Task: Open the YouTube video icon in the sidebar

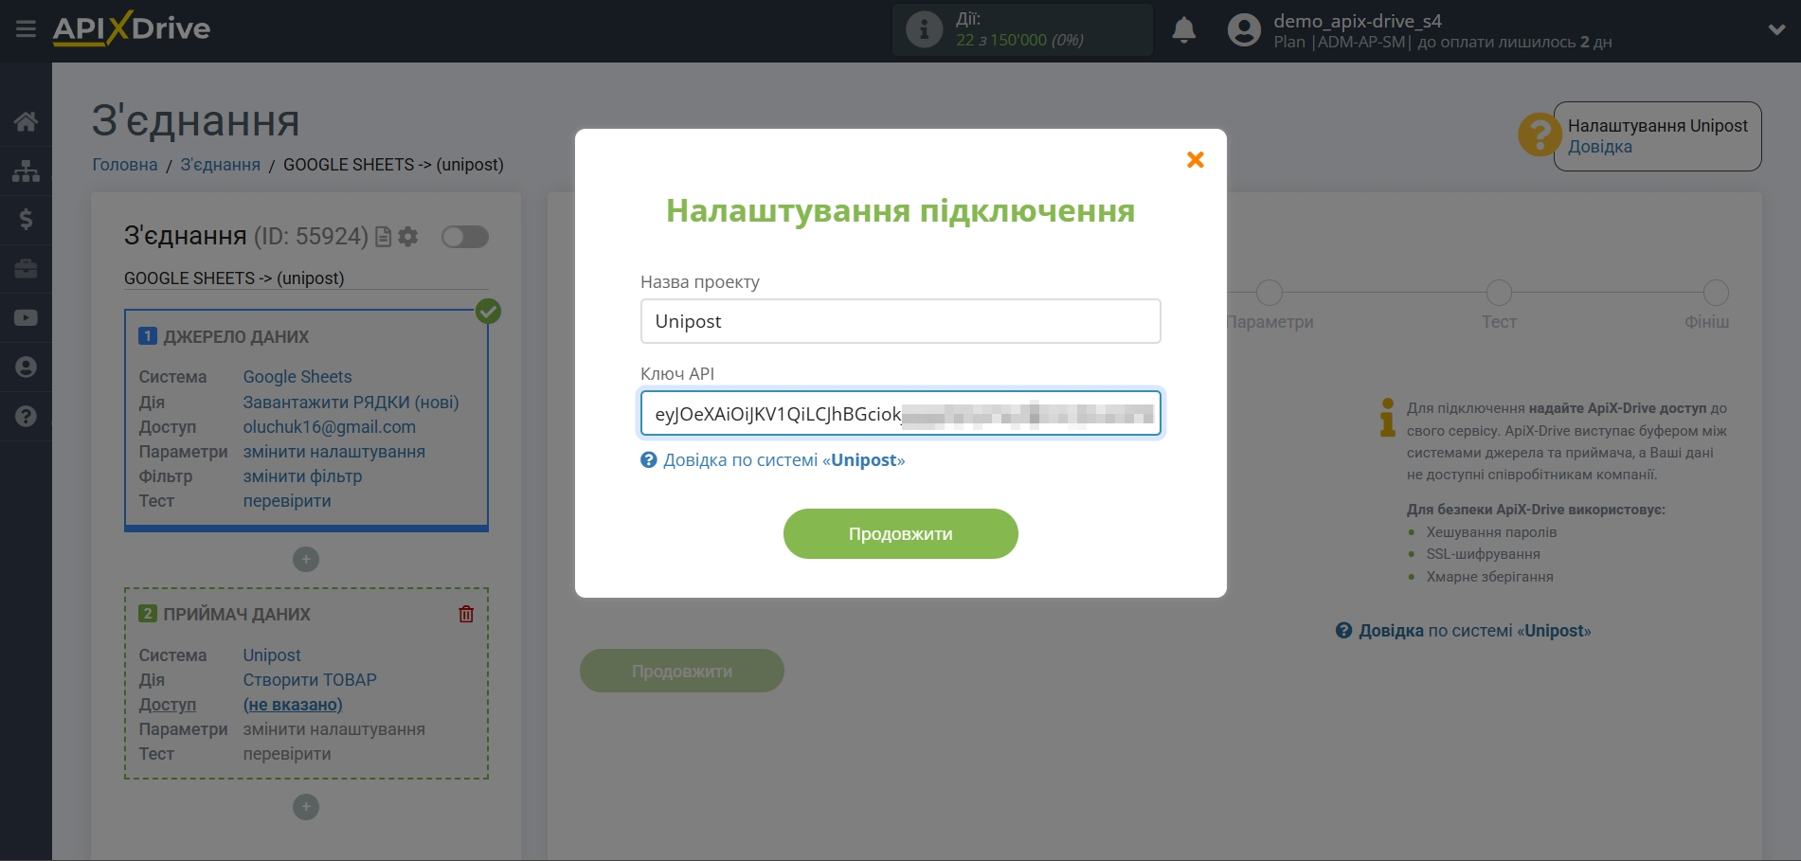Action: click(x=26, y=318)
